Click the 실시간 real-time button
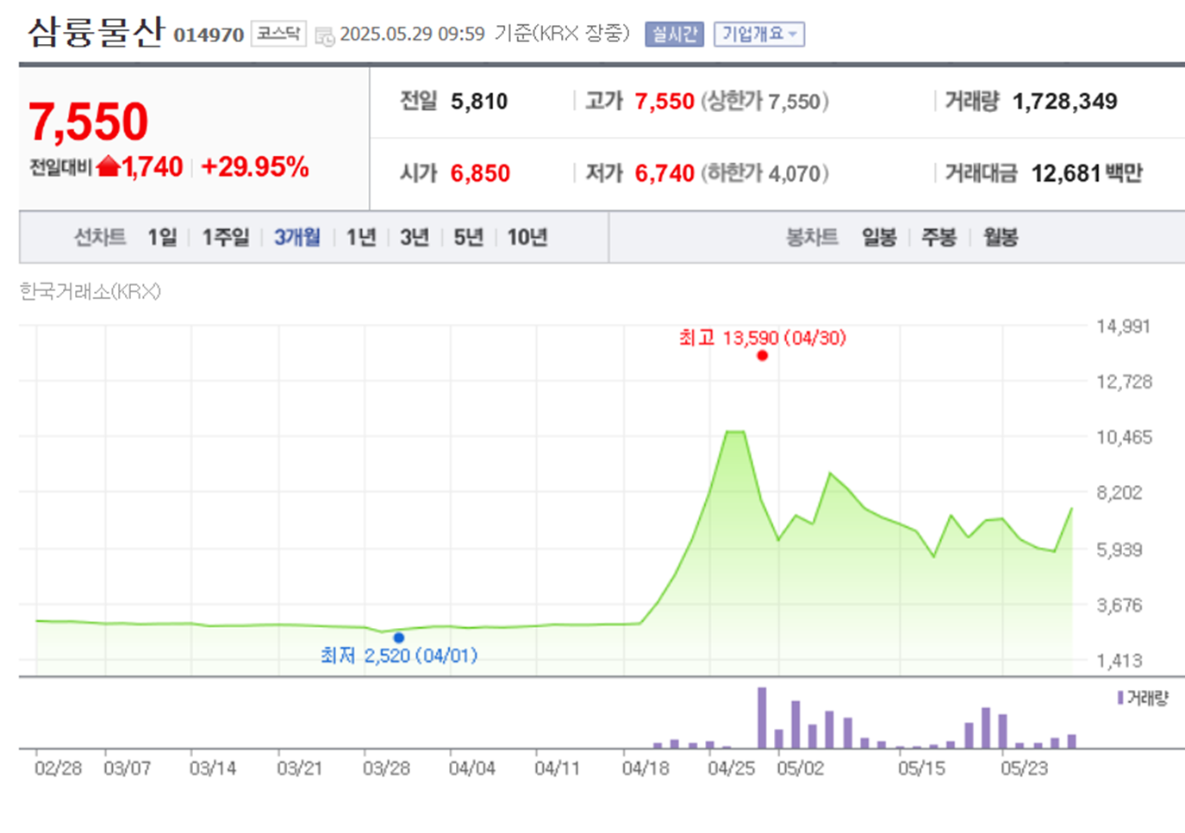The height and width of the screenshot is (833, 1185). tap(674, 34)
